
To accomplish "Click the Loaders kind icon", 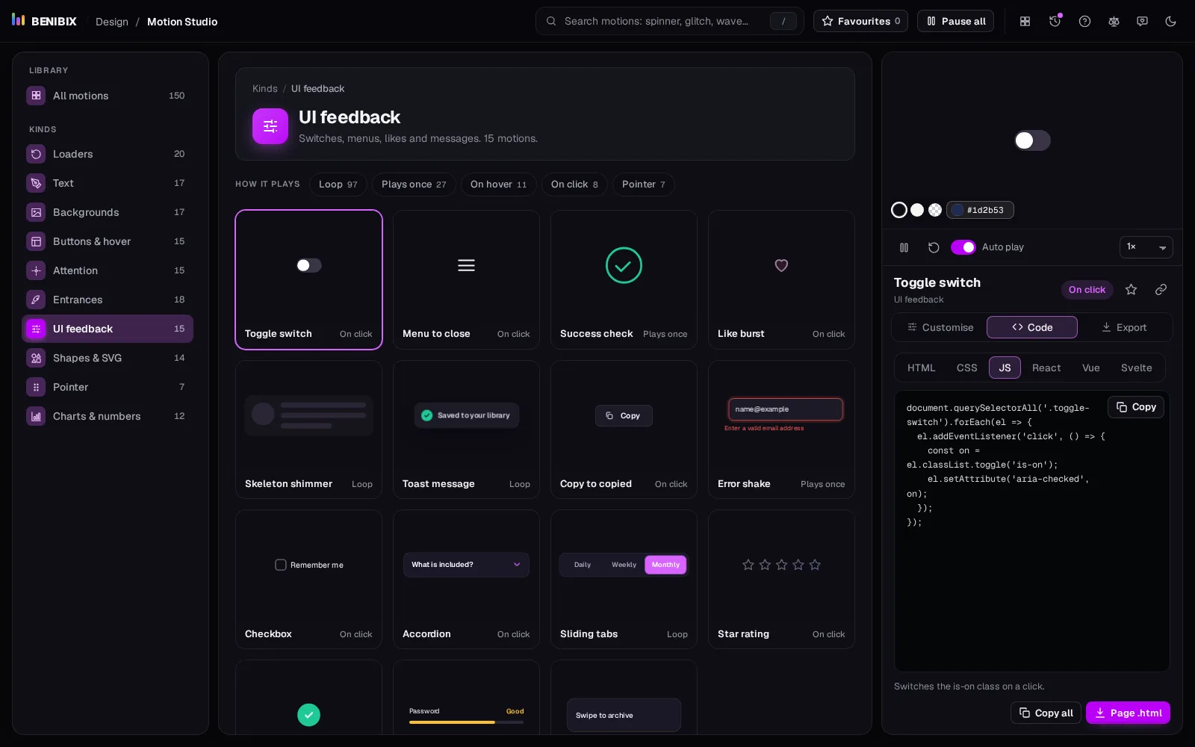I will 36,154.
